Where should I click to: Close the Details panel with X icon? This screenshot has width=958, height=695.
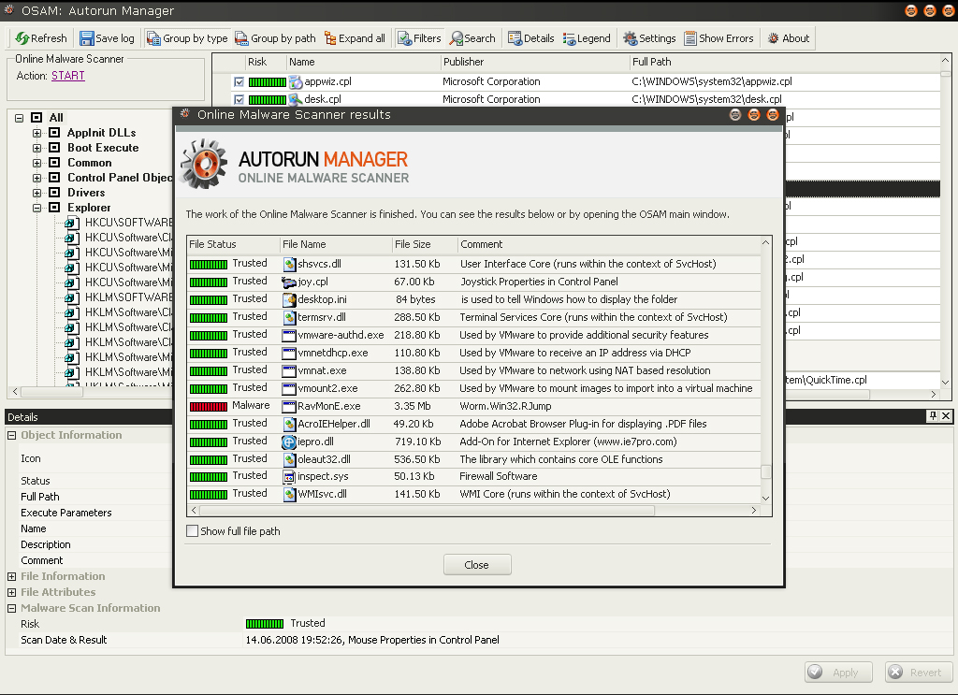(946, 416)
